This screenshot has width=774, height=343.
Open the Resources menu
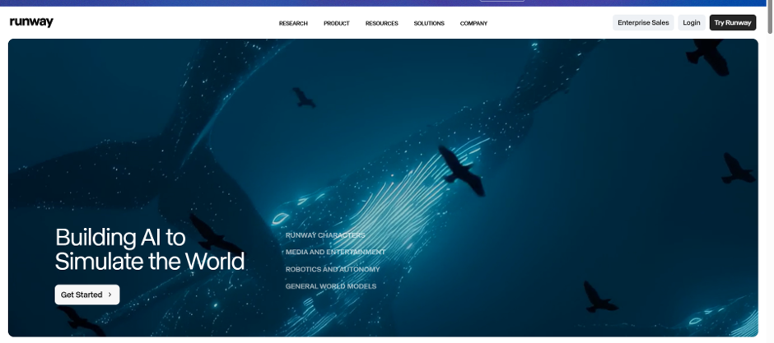tap(381, 24)
